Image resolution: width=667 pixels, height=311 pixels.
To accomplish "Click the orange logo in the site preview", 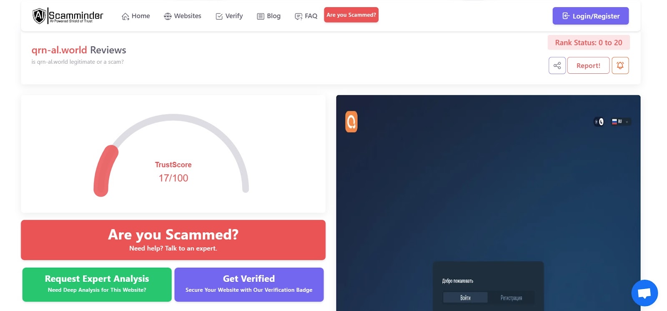I will [x=351, y=122].
